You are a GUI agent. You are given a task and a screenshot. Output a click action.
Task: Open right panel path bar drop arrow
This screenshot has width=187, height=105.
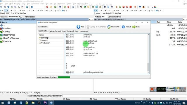coord(95,20)
